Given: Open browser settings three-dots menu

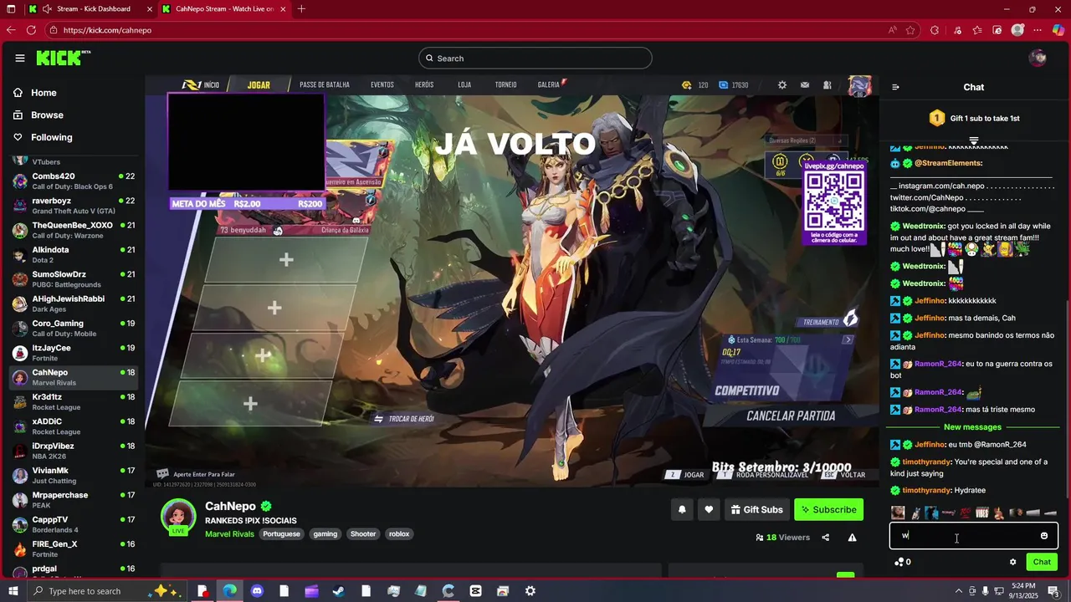Looking at the screenshot, I should click(x=1038, y=30).
